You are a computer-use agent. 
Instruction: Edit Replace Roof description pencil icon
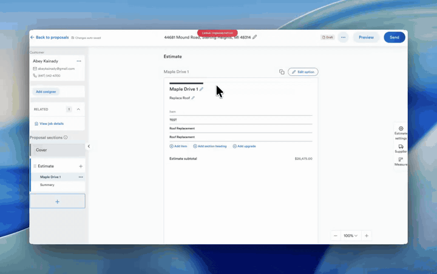click(193, 98)
